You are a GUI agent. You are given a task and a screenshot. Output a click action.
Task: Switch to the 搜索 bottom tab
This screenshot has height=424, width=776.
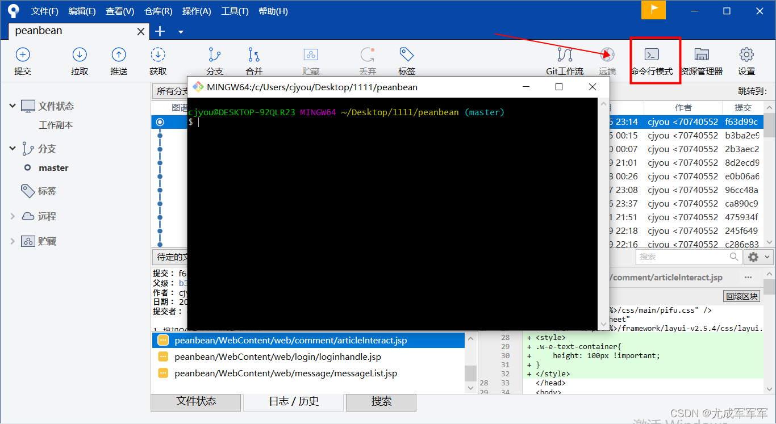(381, 401)
